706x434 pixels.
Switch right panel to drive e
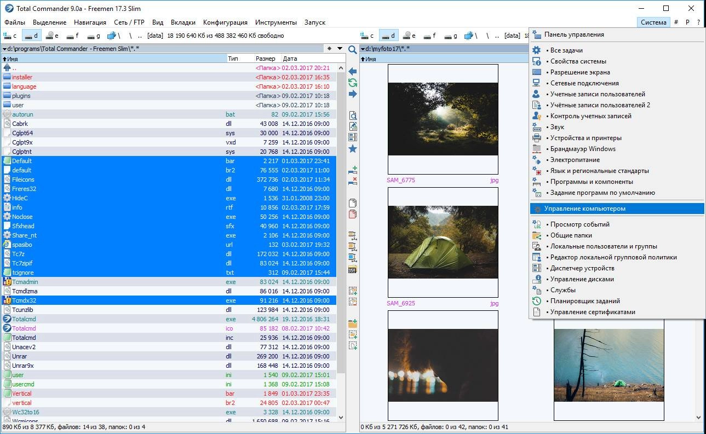[410, 36]
